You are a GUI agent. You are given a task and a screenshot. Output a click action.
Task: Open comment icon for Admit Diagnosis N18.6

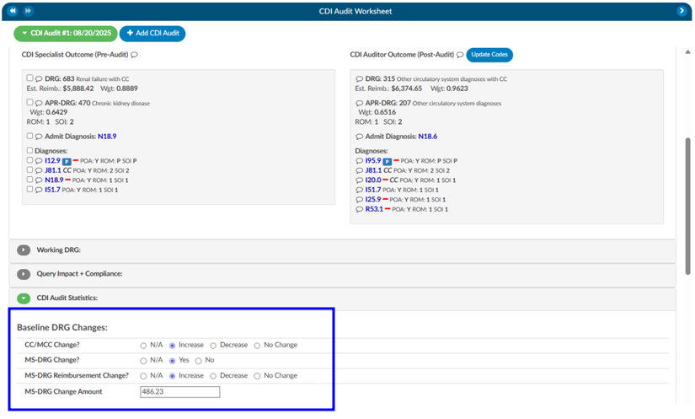pyautogui.click(x=360, y=137)
